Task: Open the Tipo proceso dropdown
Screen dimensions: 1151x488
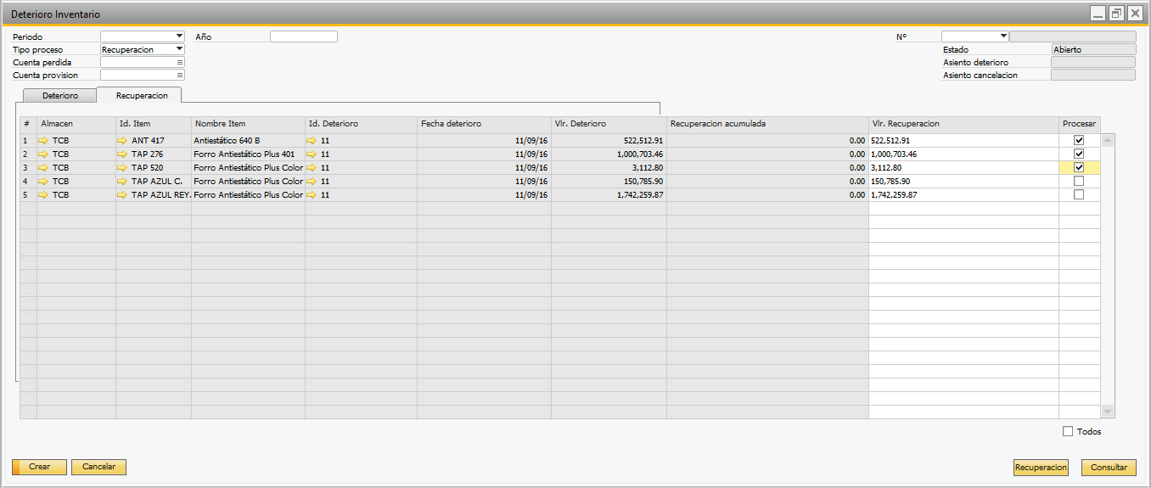Action: [x=179, y=49]
